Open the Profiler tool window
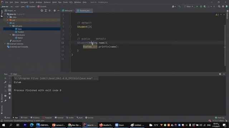The height and width of the screenshot is (128, 229). coord(70,118)
